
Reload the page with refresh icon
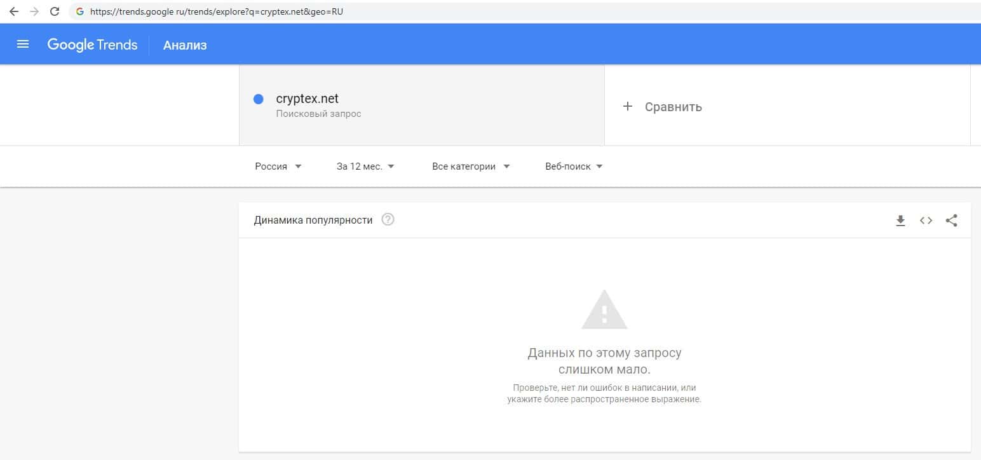point(55,11)
